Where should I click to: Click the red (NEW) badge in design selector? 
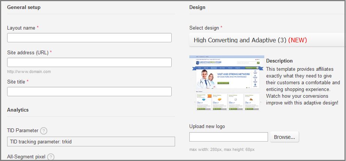(298, 40)
